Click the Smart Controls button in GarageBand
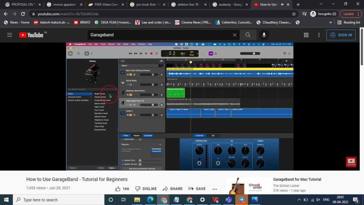Viewport: 364px width, 205px height. [x=87, y=53]
